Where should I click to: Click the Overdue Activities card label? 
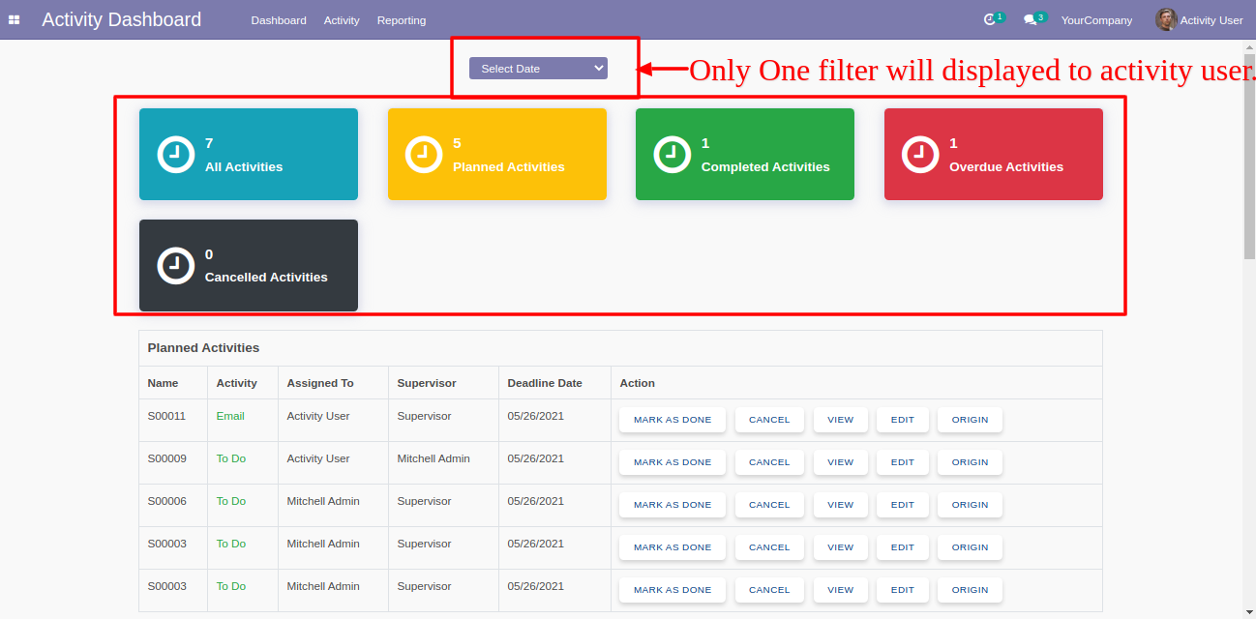(1006, 166)
